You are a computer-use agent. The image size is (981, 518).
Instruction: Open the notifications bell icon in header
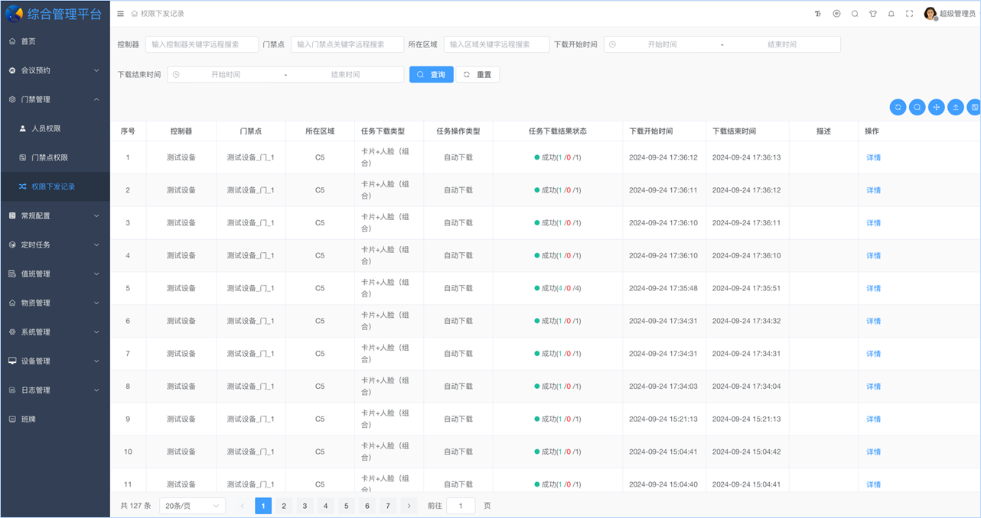click(890, 13)
